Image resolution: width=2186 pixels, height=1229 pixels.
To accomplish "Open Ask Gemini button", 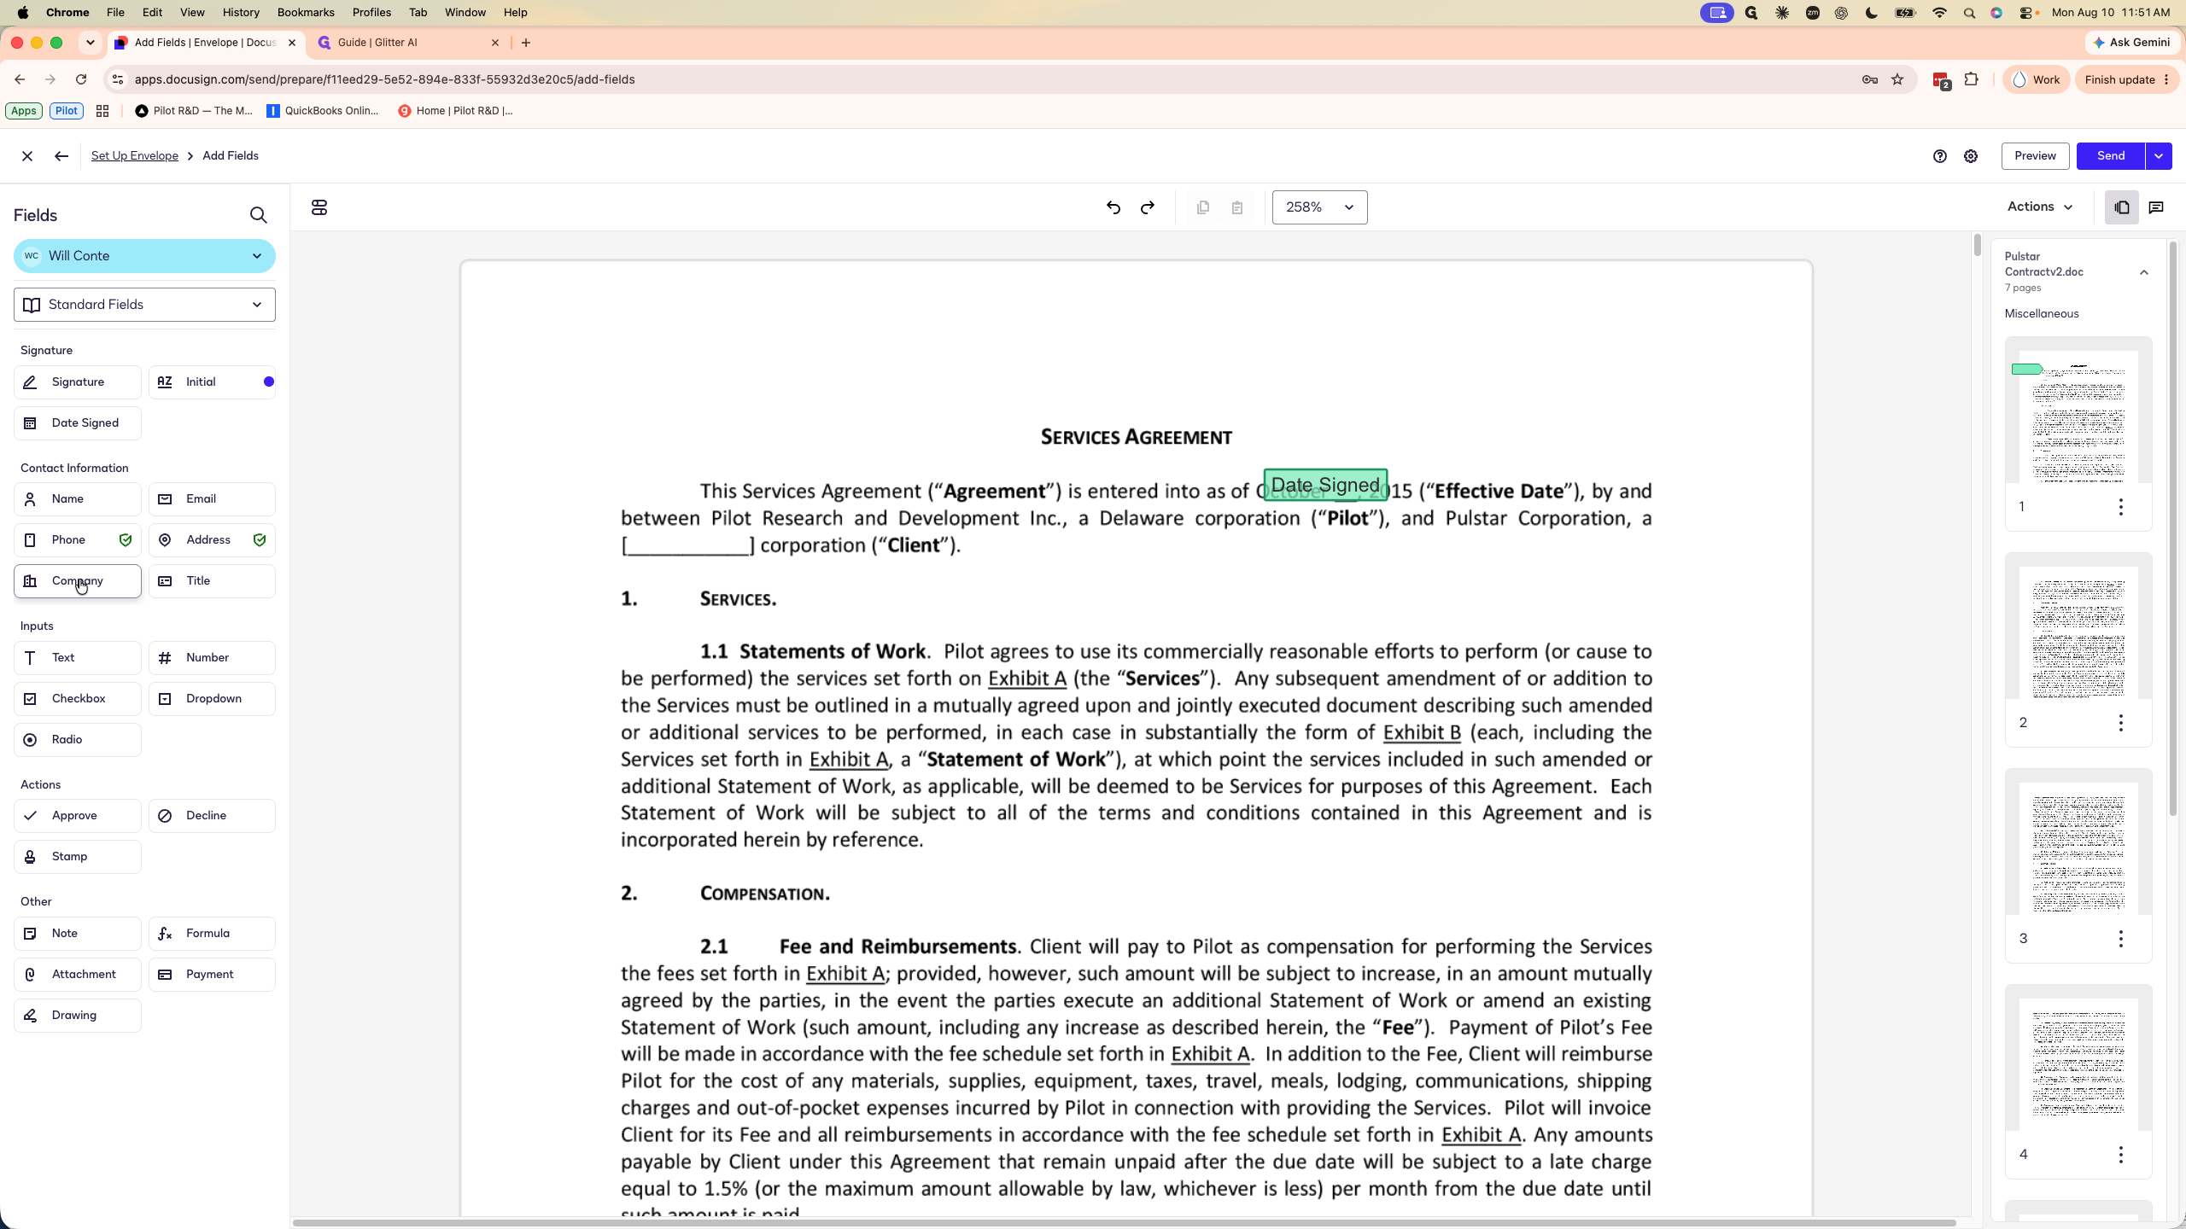I will tap(2132, 43).
